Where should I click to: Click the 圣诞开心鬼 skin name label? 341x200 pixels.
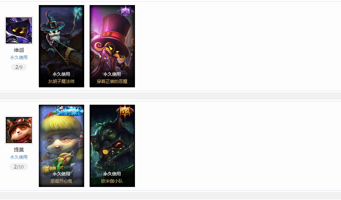click(61, 181)
